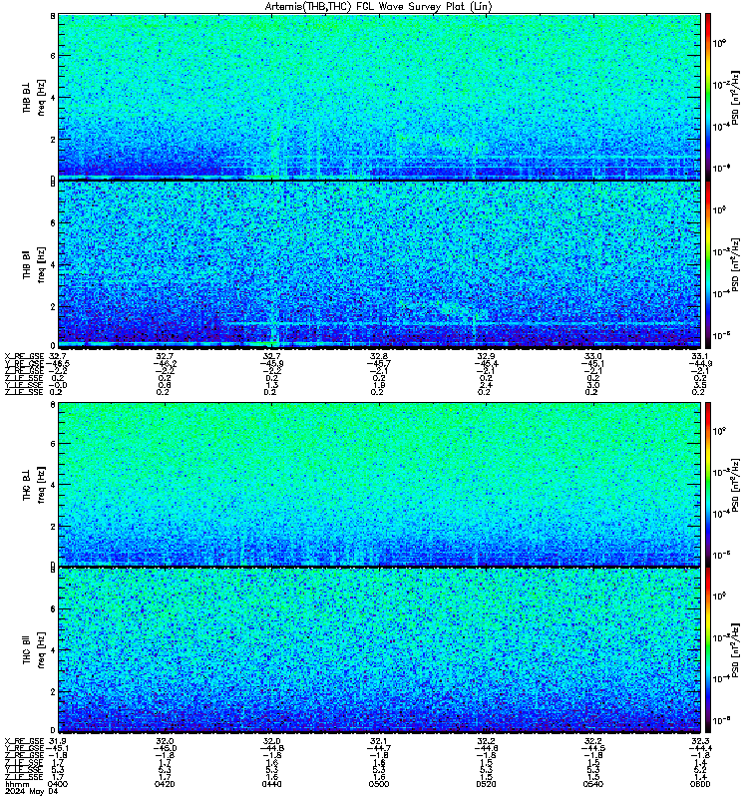
Task: Select the THB B∥ spectrogram panel
Action: (x=379, y=264)
